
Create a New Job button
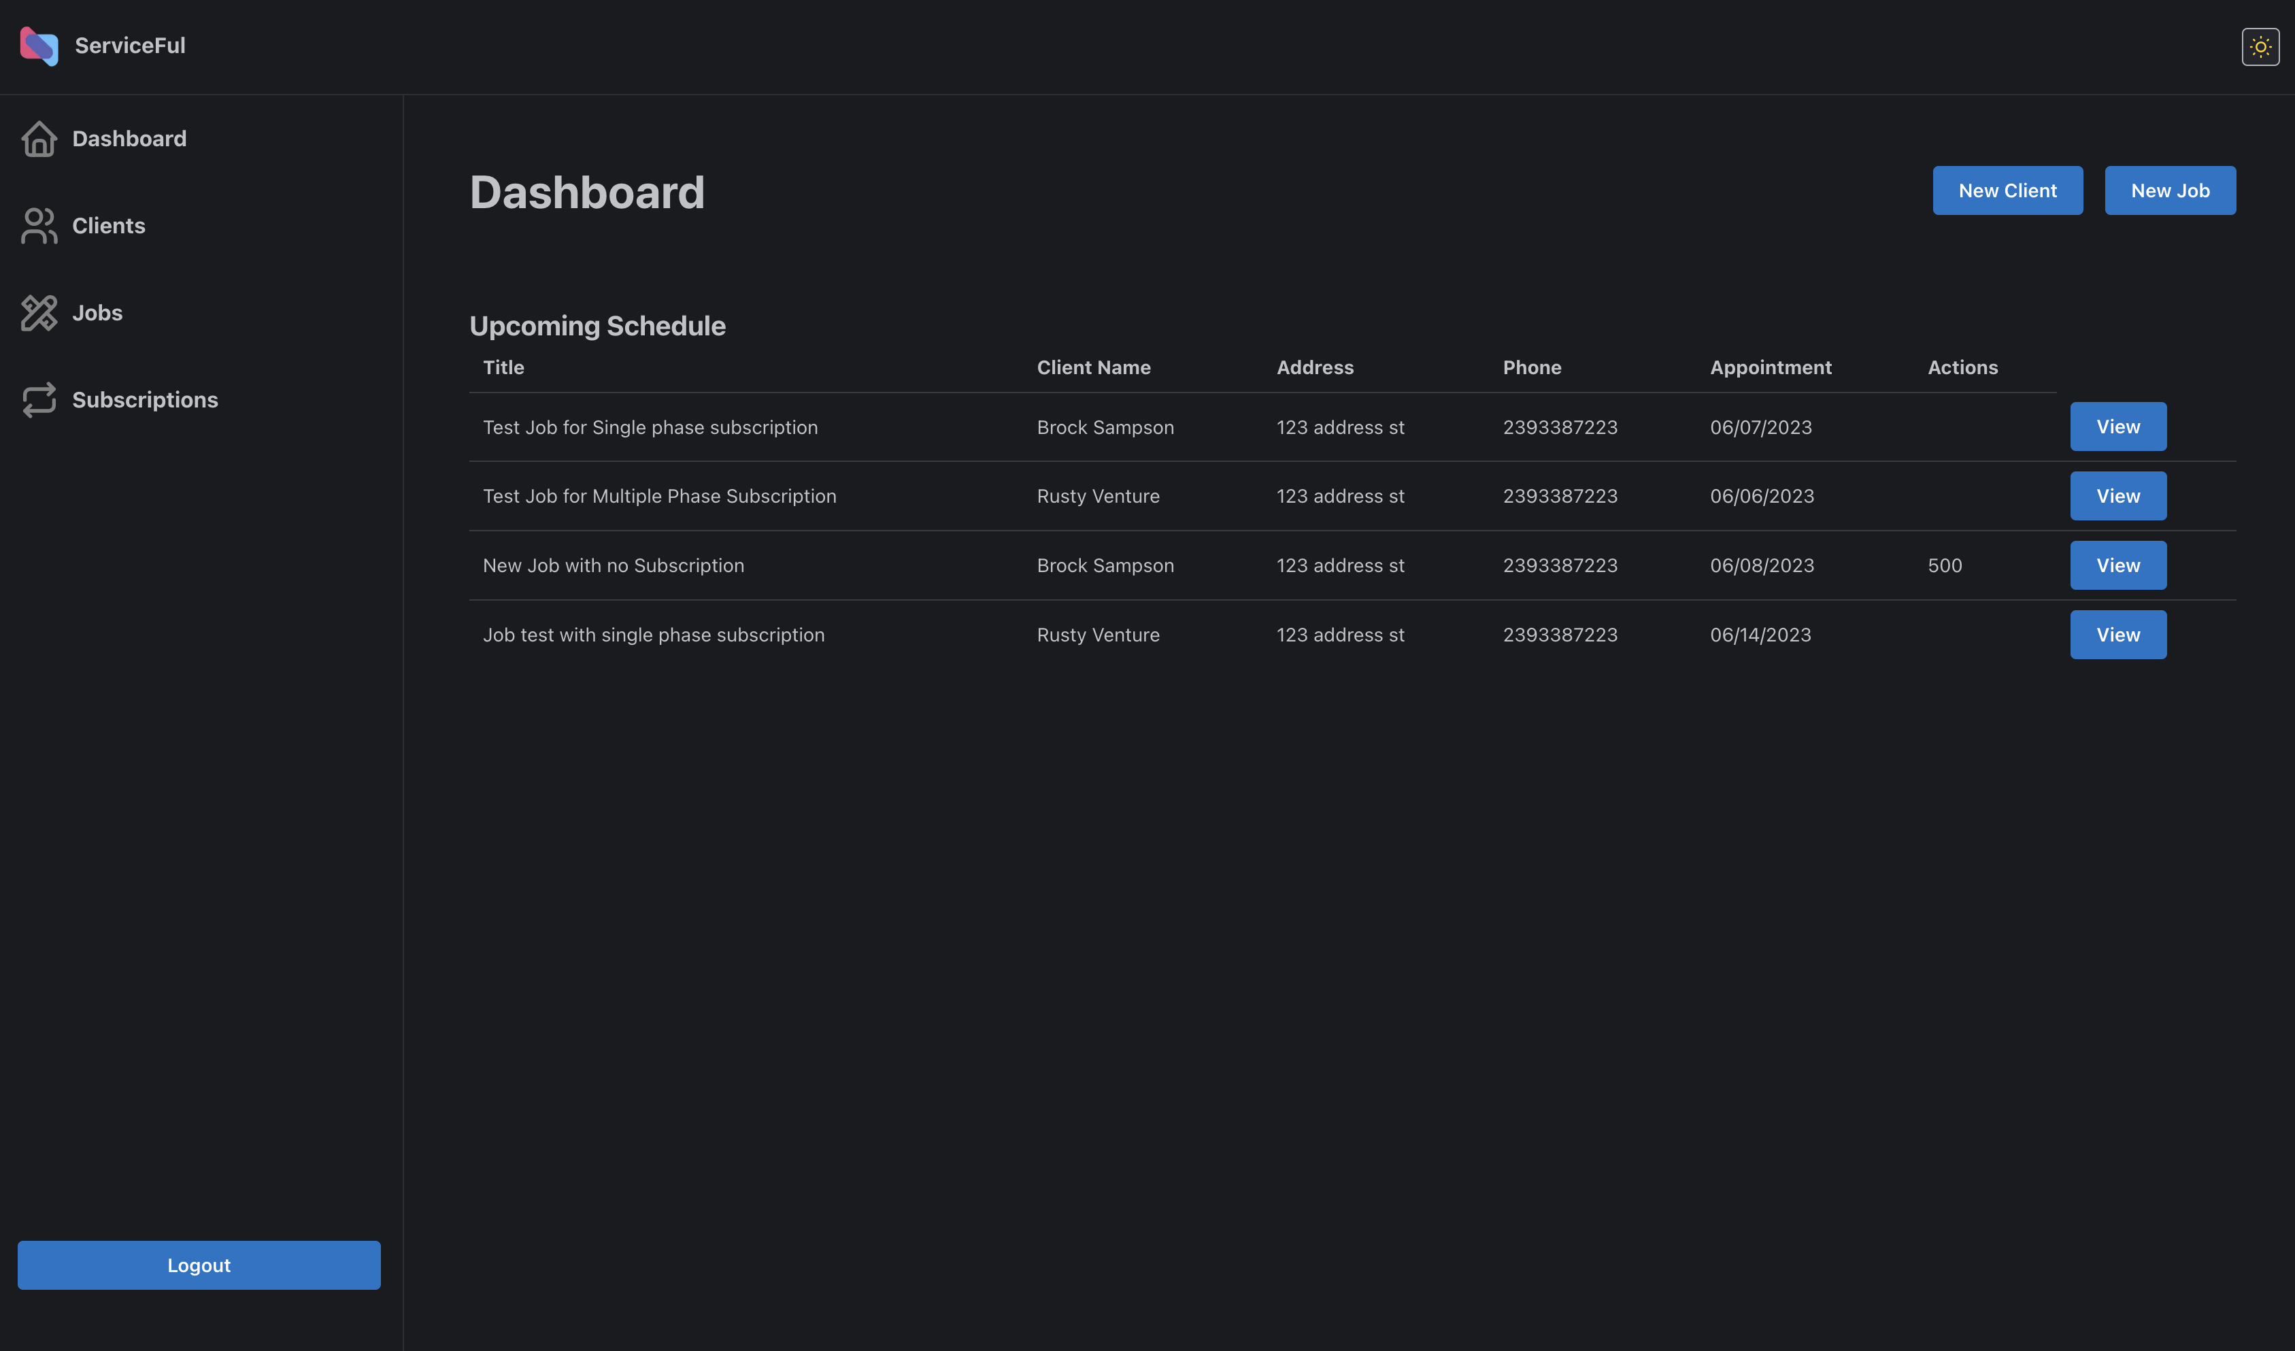2169,190
